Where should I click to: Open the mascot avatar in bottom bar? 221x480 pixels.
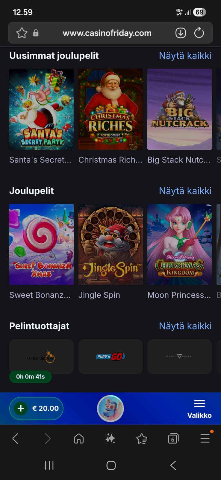[110, 408]
